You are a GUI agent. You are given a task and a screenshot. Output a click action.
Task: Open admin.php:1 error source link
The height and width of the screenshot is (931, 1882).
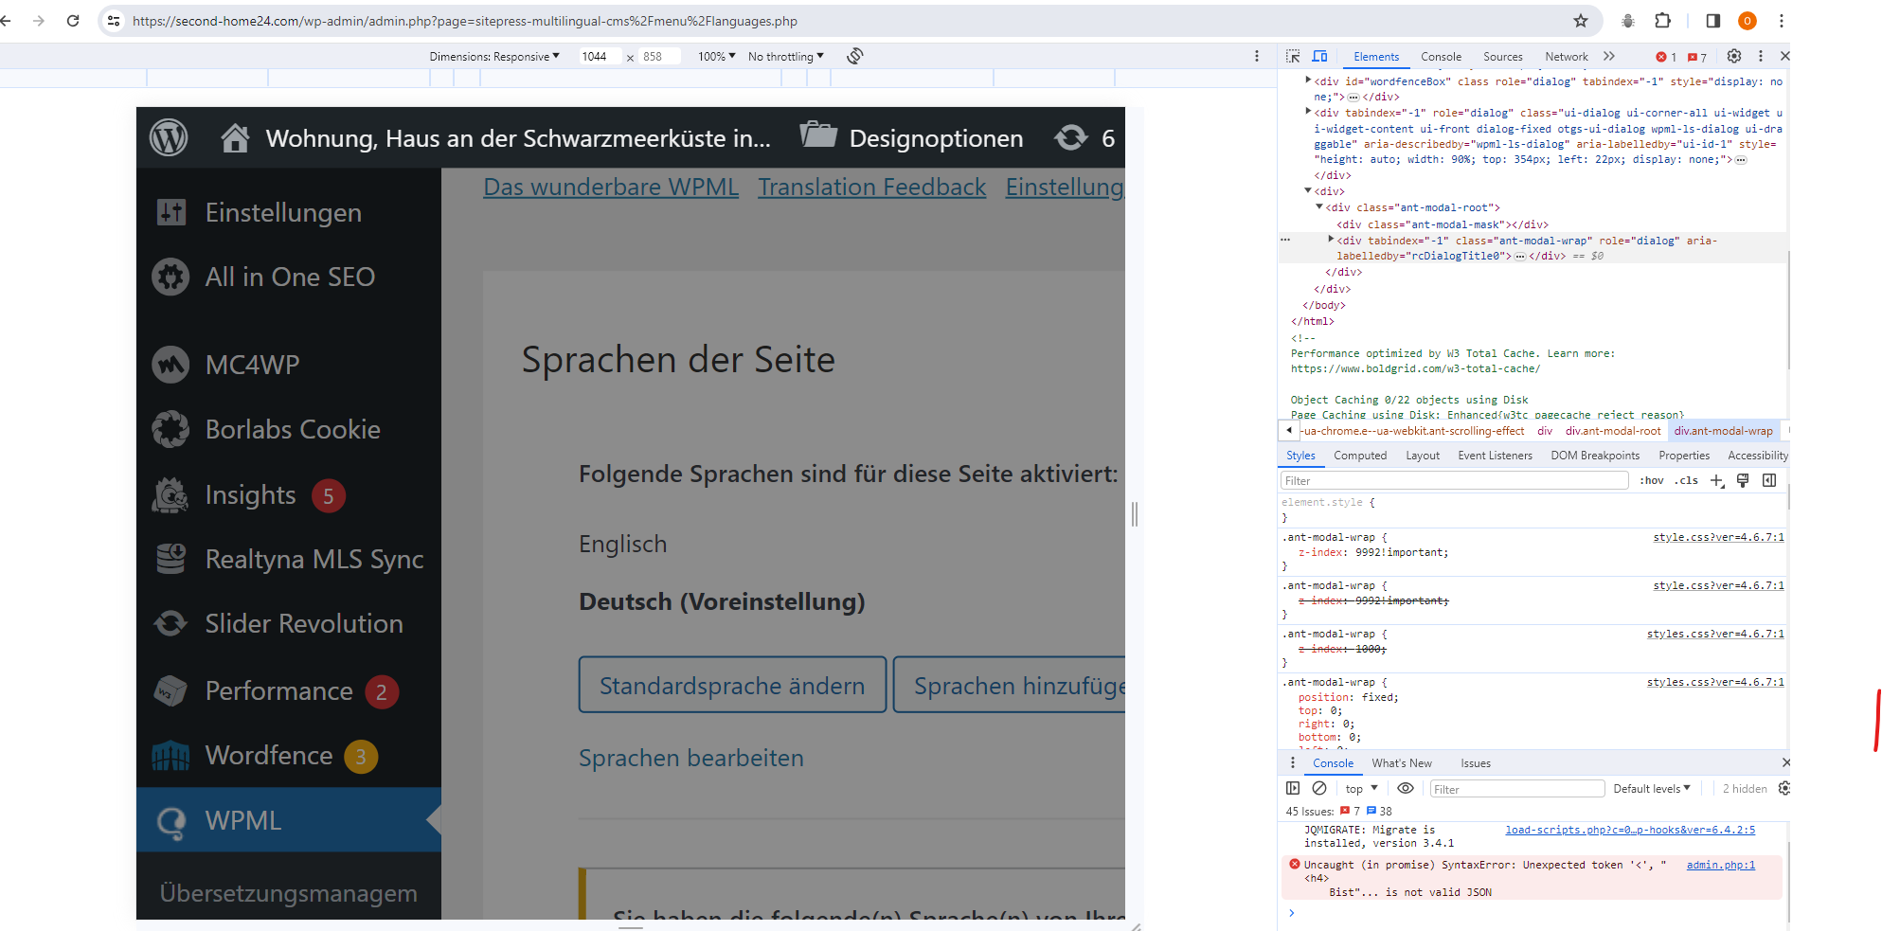point(1720,865)
